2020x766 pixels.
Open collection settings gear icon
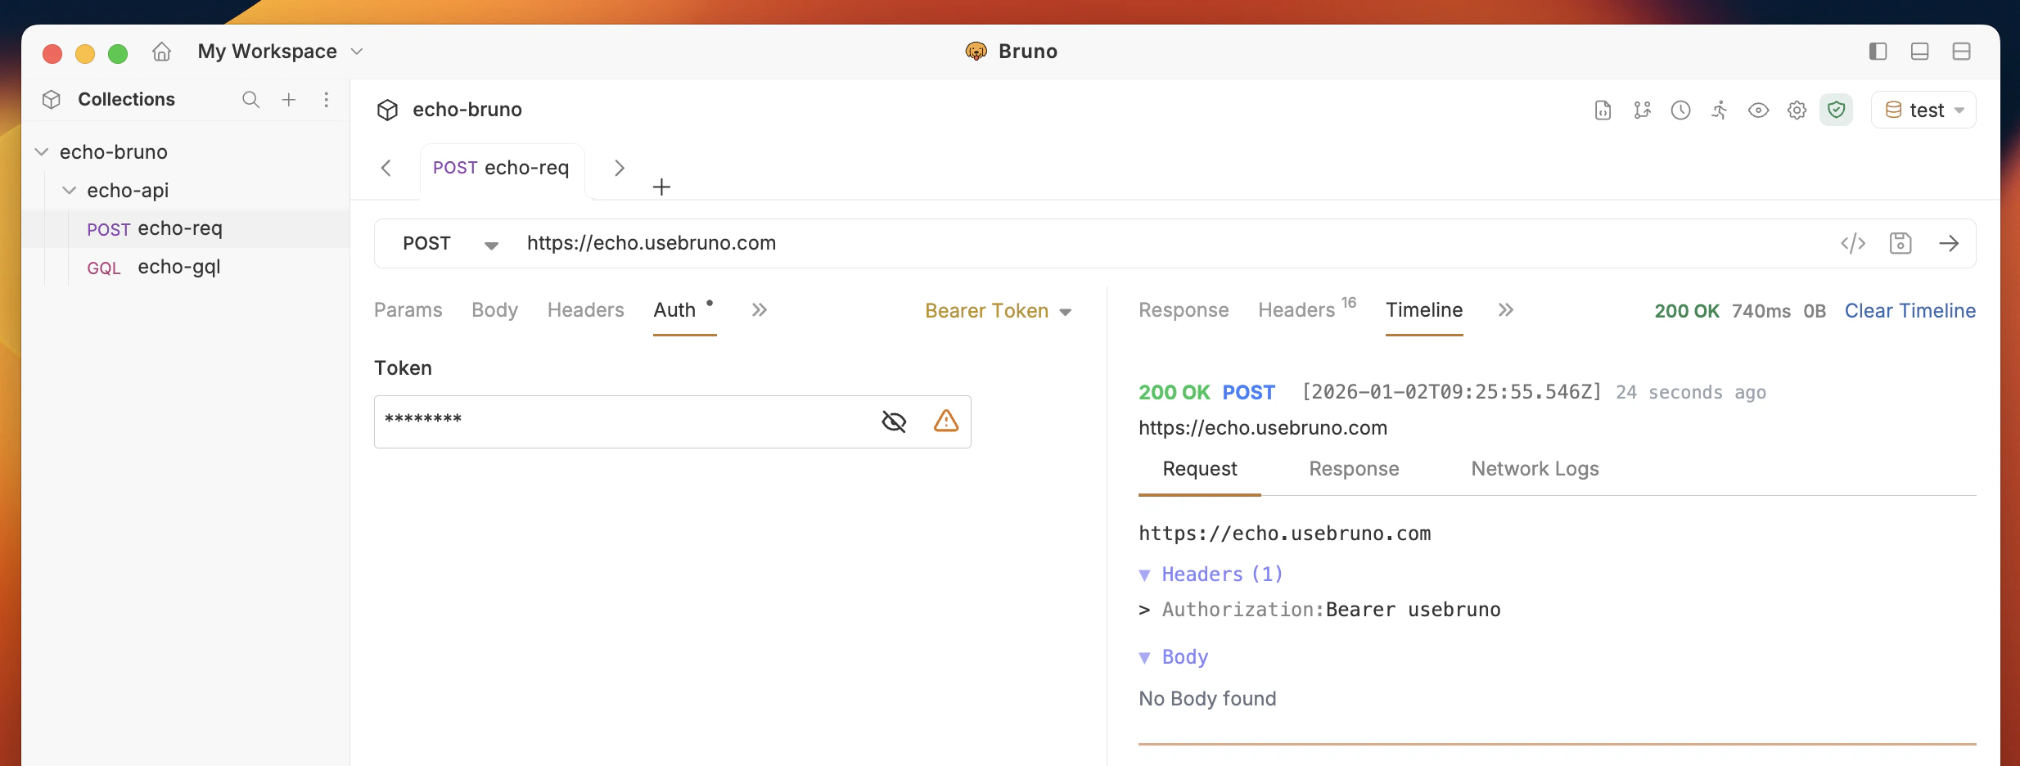point(1797,110)
